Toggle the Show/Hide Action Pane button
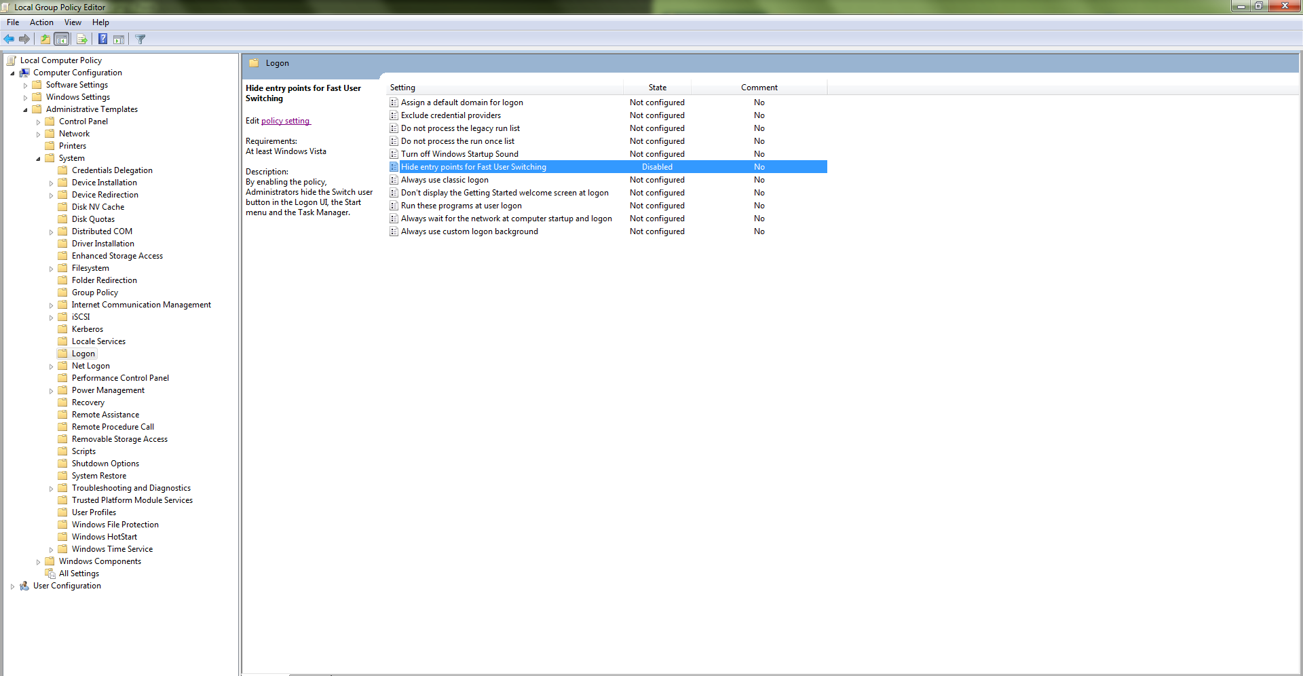1303x676 pixels. (119, 39)
